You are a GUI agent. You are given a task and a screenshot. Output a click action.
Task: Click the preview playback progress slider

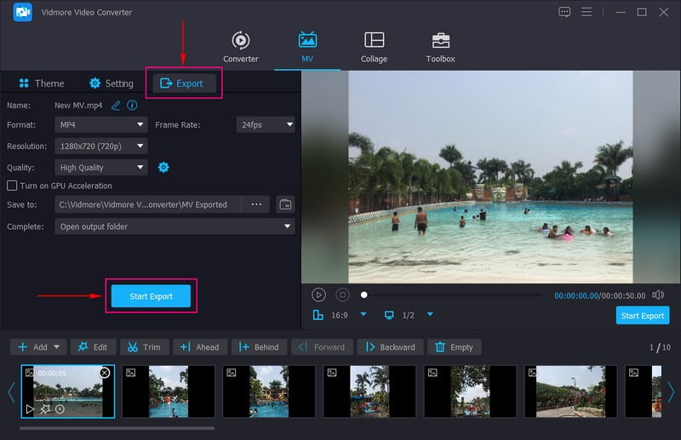[x=451, y=294]
